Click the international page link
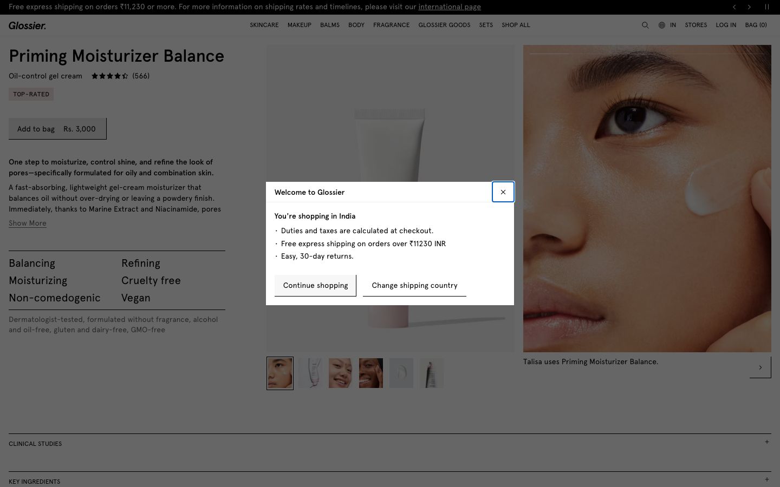This screenshot has width=780, height=487. click(x=450, y=7)
